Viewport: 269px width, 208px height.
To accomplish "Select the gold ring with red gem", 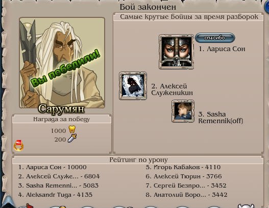I will (x=19, y=146).
